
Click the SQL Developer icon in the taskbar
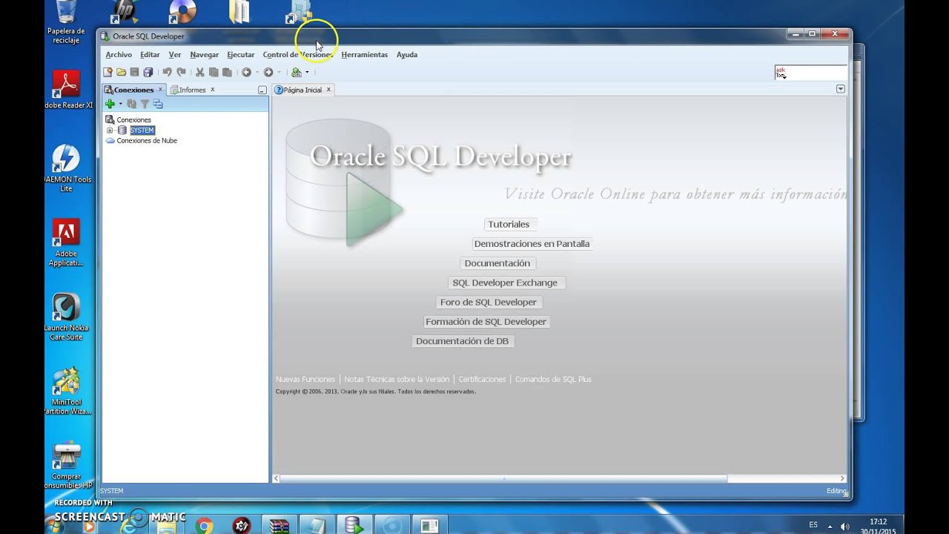click(354, 525)
